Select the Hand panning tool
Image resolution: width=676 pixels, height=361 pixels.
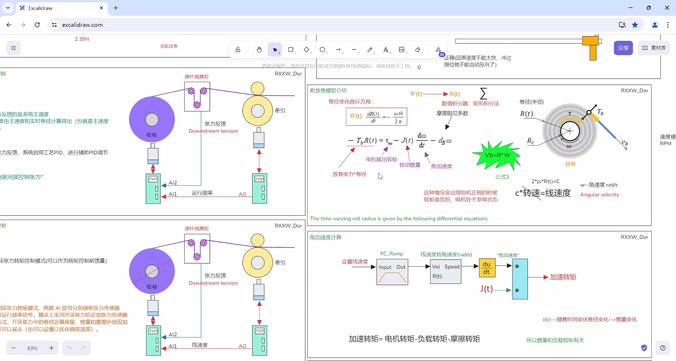tap(259, 50)
